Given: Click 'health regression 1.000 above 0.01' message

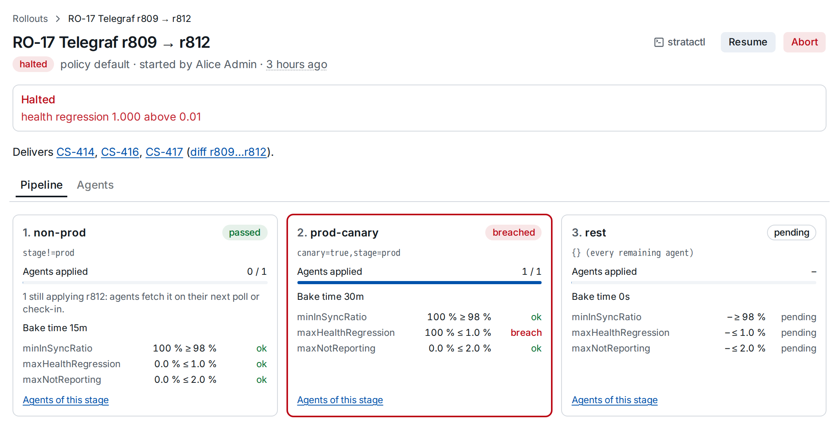Looking at the screenshot, I should 111,117.
